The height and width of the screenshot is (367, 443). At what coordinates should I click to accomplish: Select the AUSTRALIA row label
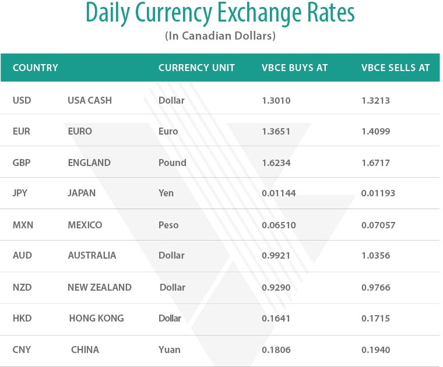point(92,256)
